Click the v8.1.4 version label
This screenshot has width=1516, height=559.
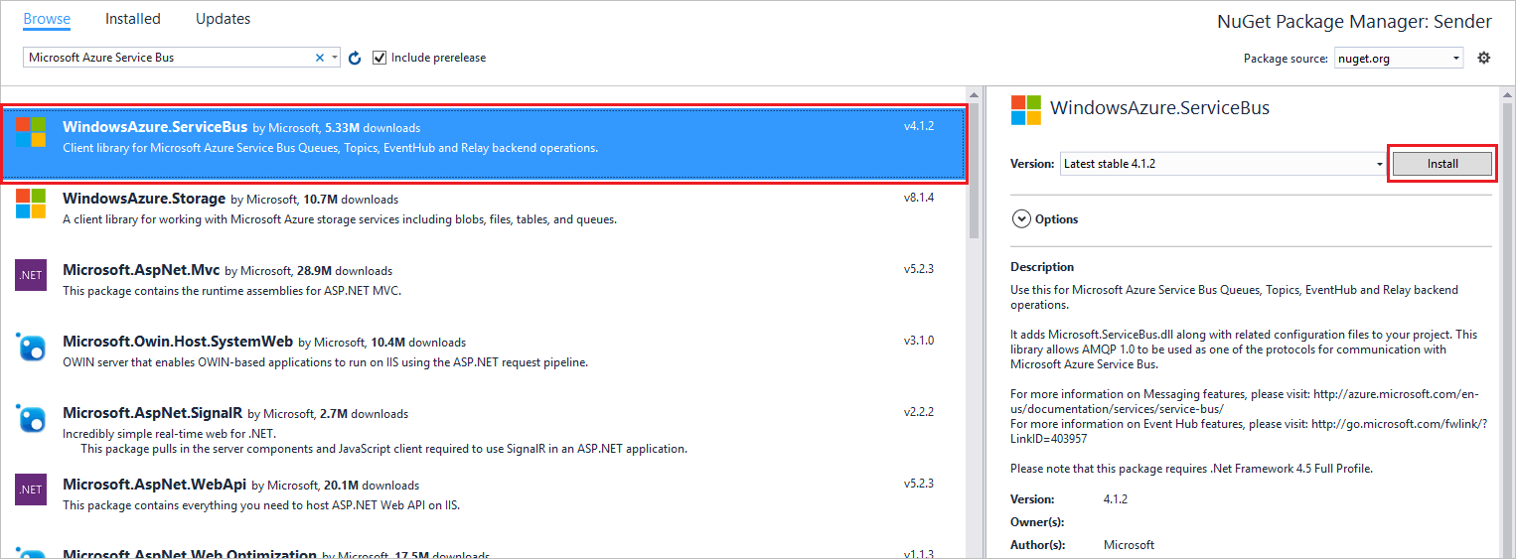pyautogui.click(x=919, y=198)
